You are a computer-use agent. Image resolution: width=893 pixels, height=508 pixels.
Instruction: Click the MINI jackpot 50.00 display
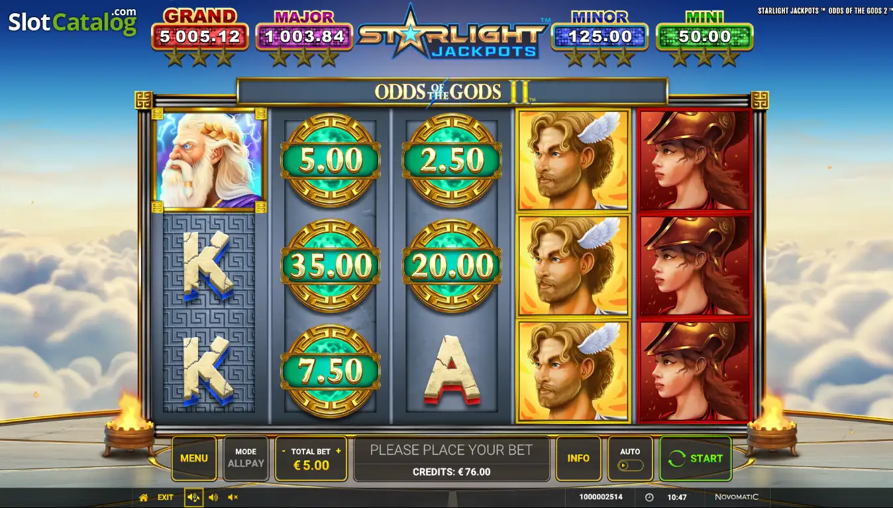pyautogui.click(x=704, y=36)
